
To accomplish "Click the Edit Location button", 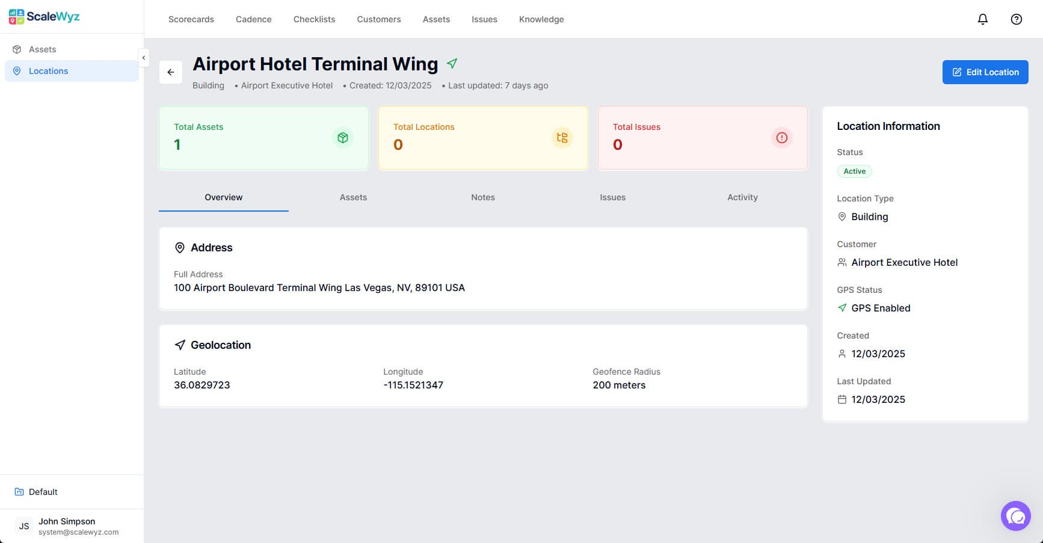I will pos(985,72).
